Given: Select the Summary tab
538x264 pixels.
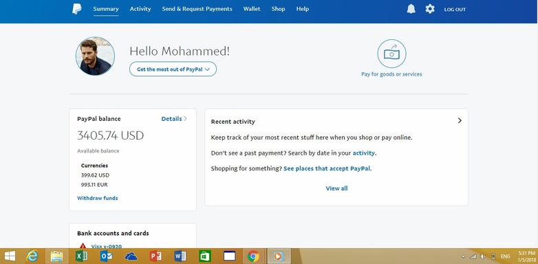Looking at the screenshot, I should (x=106, y=9).
